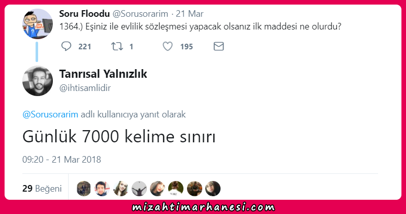Click first liker avatar in Beğeni row
Image resolution: width=406 pixels, height=214 pixels.
(x=84, y=189)
